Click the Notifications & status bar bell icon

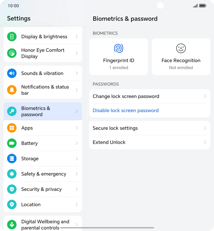pos(12,90)
